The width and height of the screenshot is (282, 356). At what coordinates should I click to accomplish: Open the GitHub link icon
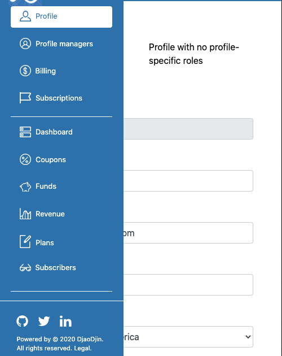coord(22,321)
